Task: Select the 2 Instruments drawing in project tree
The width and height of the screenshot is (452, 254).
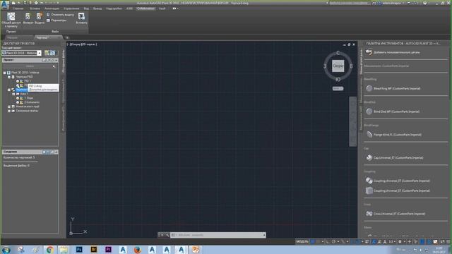Action: tap(32, 102)
